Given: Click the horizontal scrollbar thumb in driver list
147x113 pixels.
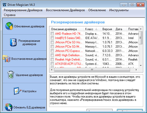Looking at the screenshot, I should (x=92, y=70).
